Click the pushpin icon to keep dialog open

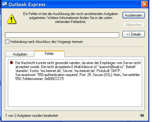point(142,115)
